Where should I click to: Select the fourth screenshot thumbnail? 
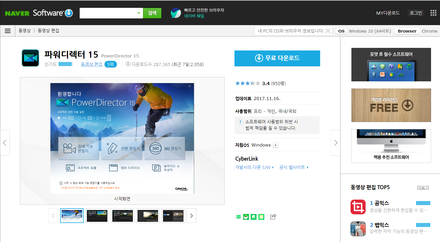148,216
